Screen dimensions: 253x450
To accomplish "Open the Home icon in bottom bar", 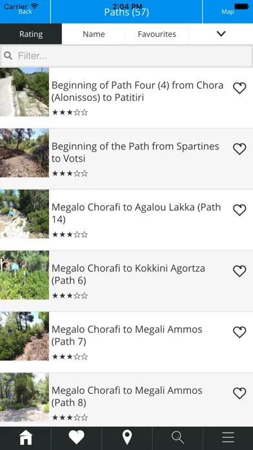I will [26, 438].
